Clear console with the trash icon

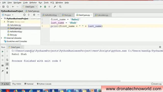[x=7, y=73]
